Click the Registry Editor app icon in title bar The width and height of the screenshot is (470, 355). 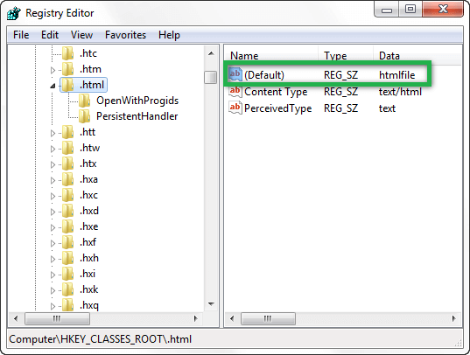(14, 13)
